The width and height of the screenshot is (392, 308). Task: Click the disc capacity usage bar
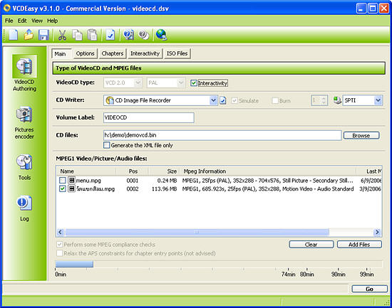[x=219, y=264]
